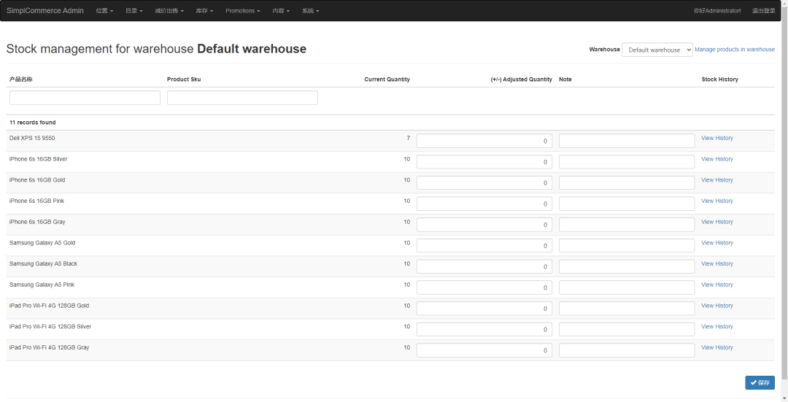This screenshot has width=788, height=402.
Task: Click Note field for iPad Pro 128GB Gold
Action: 627,309
